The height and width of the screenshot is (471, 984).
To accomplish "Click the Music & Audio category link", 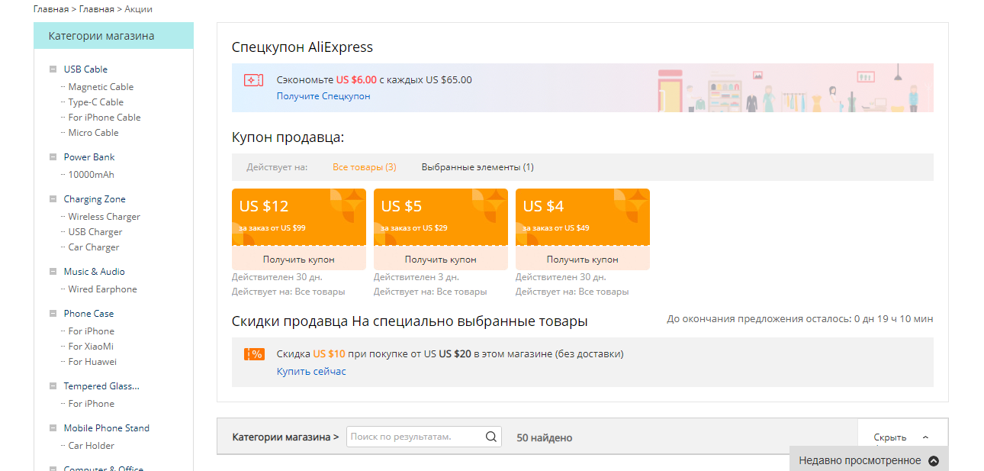I will coord(94,272).
